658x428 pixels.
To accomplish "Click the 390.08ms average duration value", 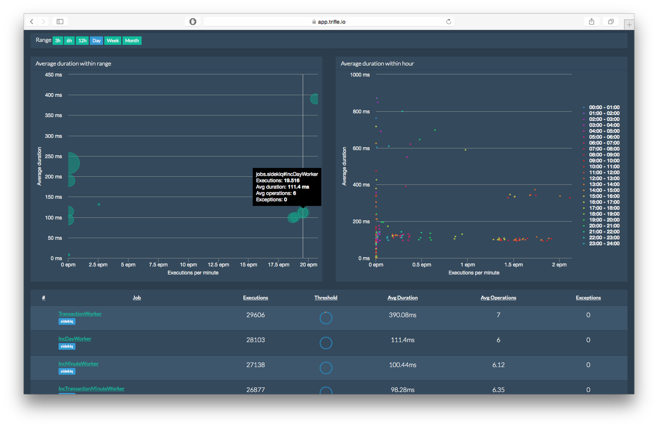I will coord(402,315).
